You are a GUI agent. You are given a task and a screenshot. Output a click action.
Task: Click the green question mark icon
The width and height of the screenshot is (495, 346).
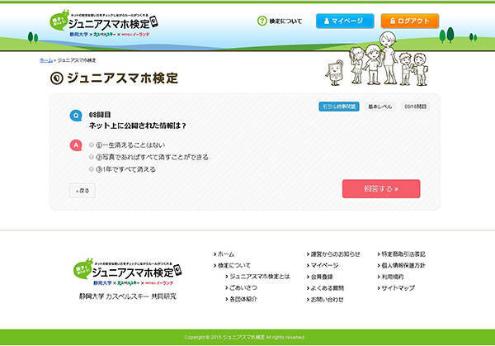click(262, 21)
